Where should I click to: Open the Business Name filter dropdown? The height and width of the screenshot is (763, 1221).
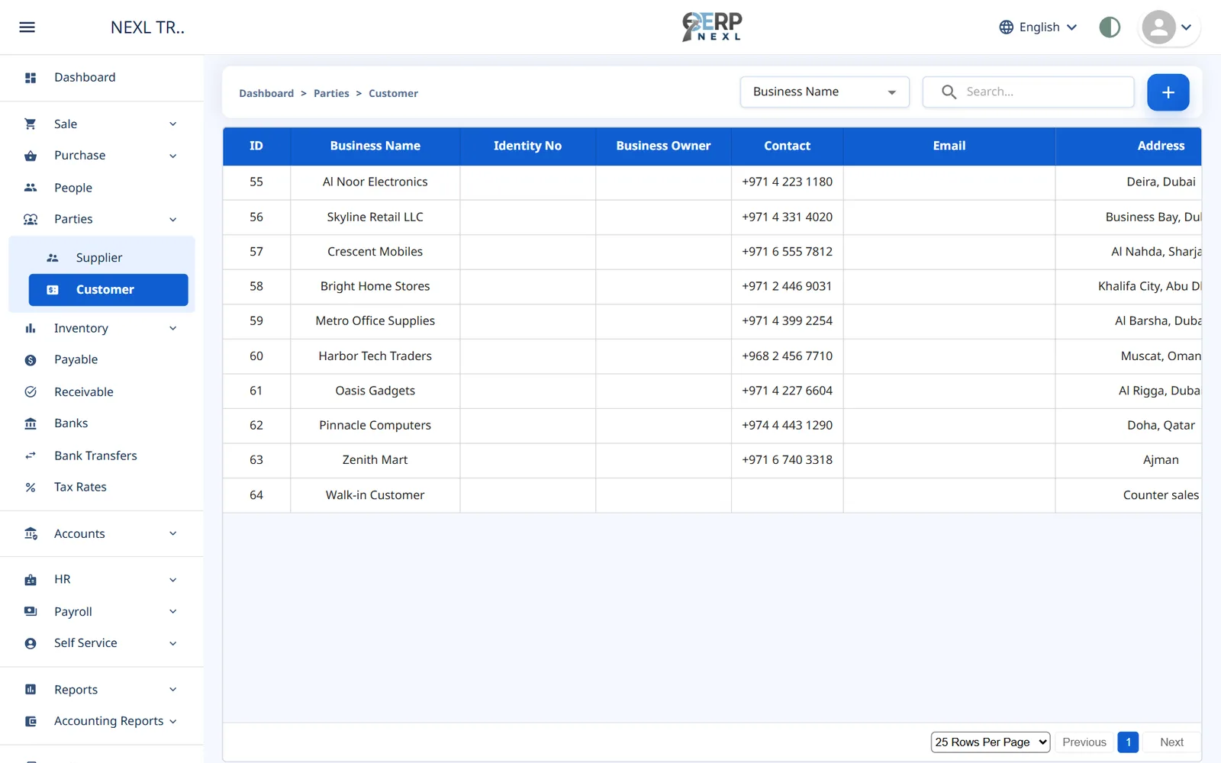(824, 92)
